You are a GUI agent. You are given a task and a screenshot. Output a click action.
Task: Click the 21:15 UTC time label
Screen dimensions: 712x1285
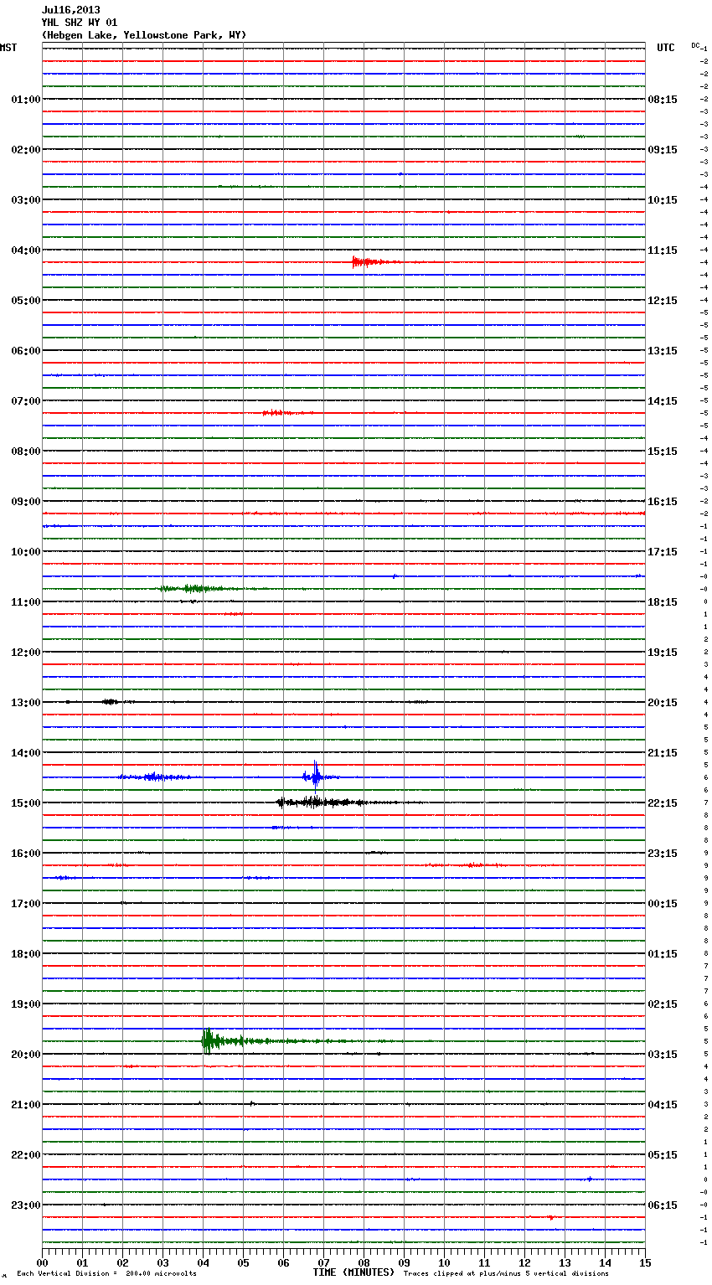663,753
